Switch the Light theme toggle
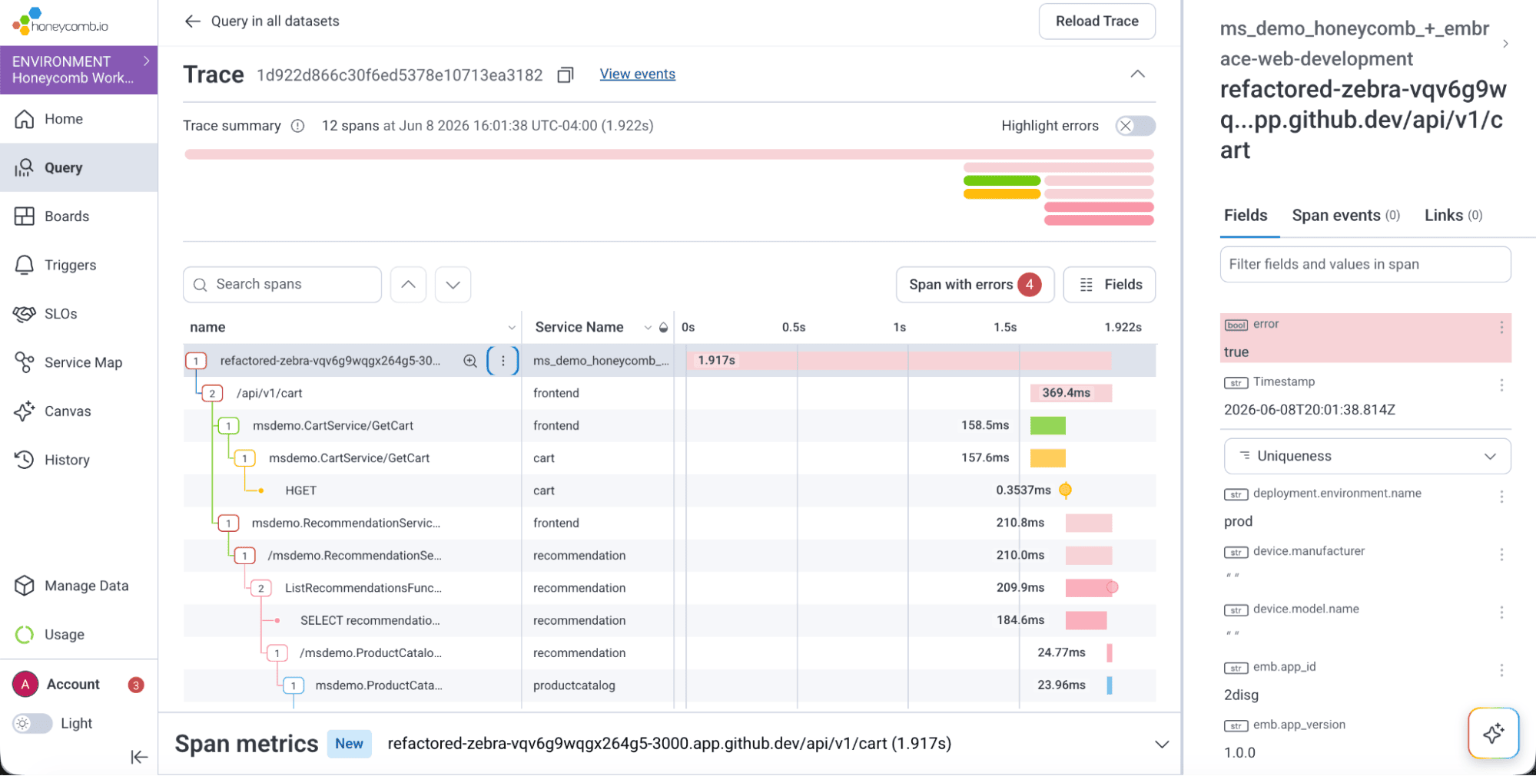Image resolution: width=1536 pixels, height=776 pixels. point(32,724)
